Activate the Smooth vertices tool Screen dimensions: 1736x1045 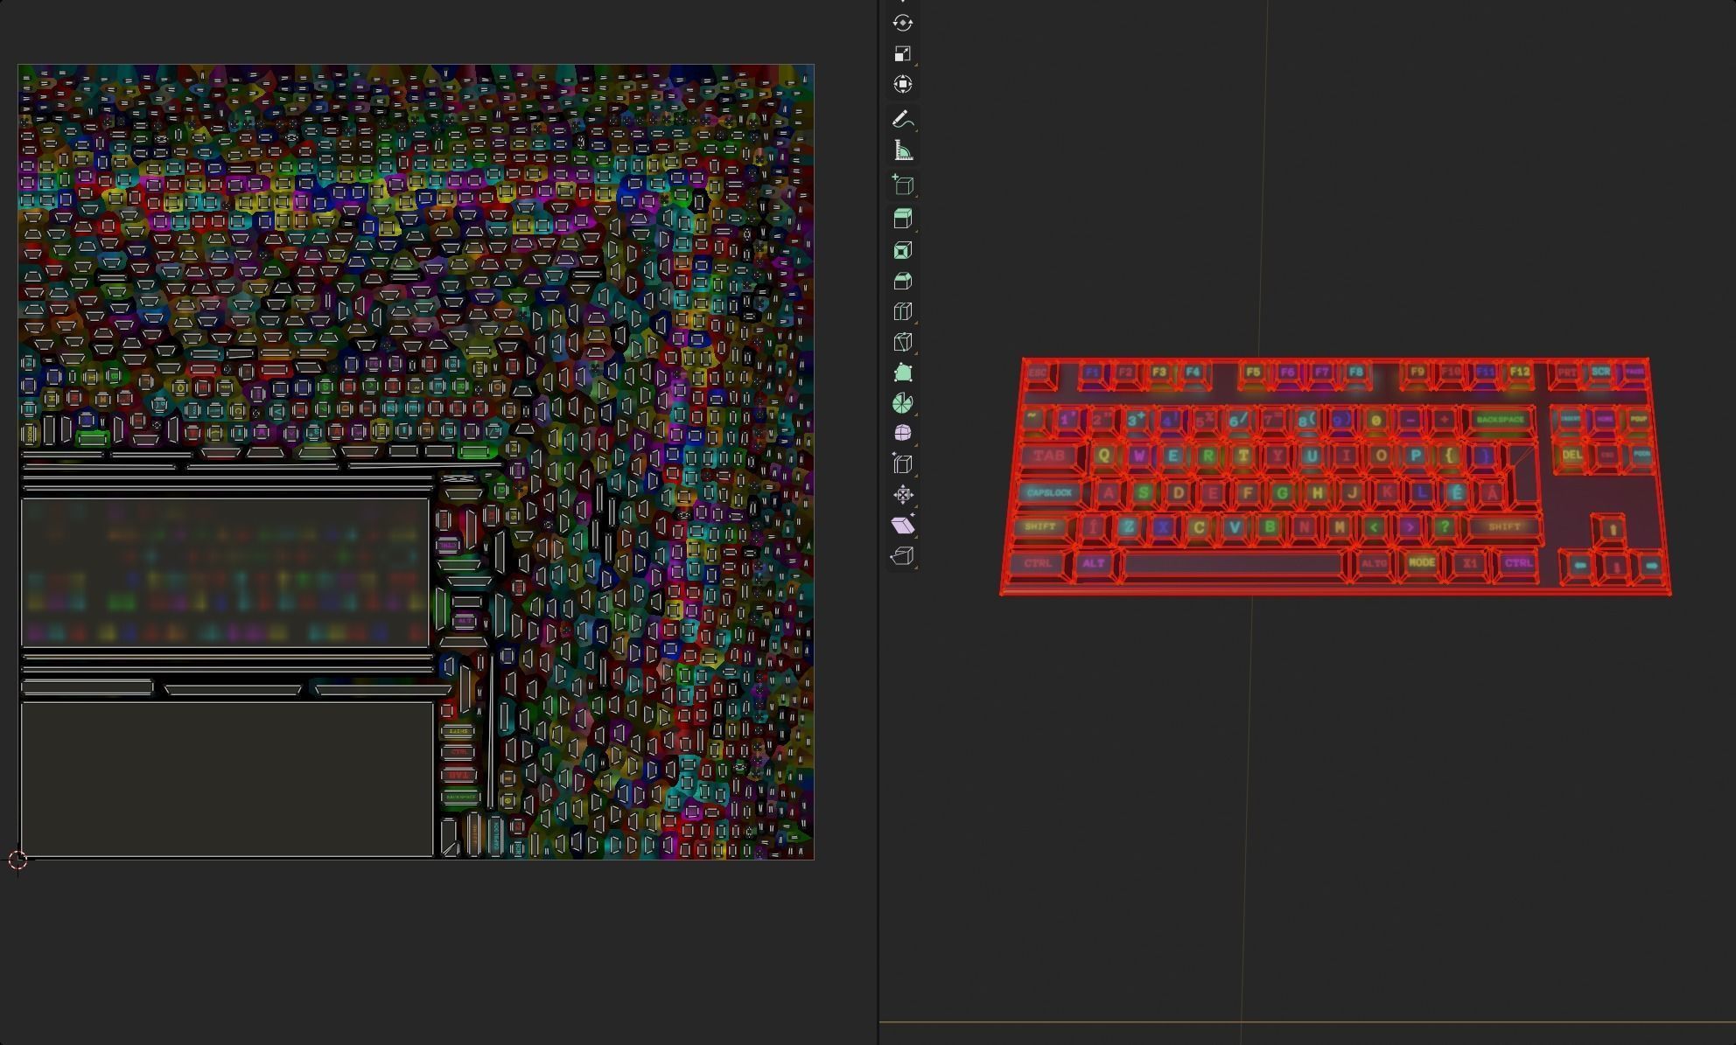coord(902,433)
